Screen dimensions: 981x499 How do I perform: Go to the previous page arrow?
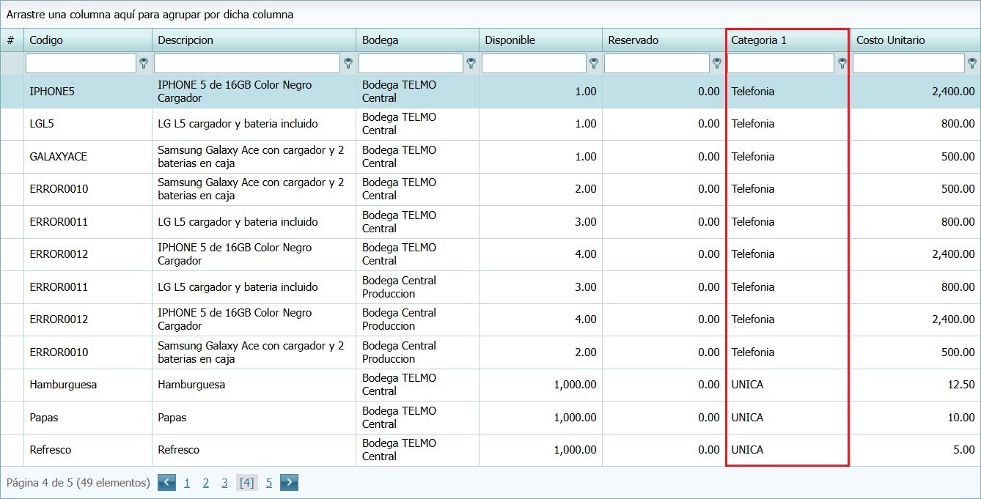coord(166,482)
